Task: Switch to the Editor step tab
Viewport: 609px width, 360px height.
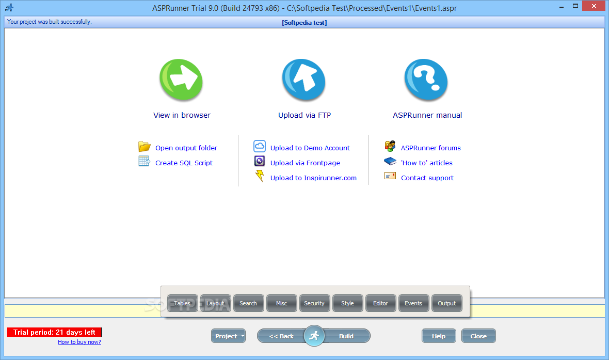Action: coord(381,303)
